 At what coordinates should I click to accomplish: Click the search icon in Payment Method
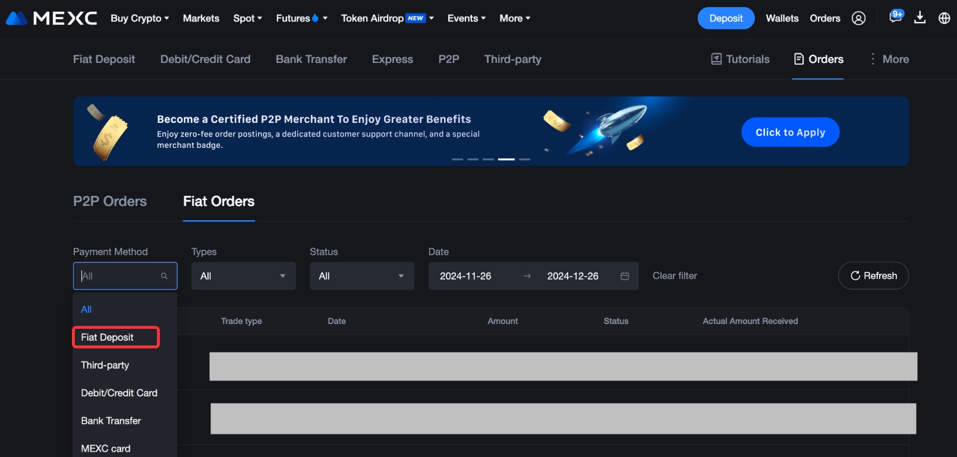coord(164,276)
